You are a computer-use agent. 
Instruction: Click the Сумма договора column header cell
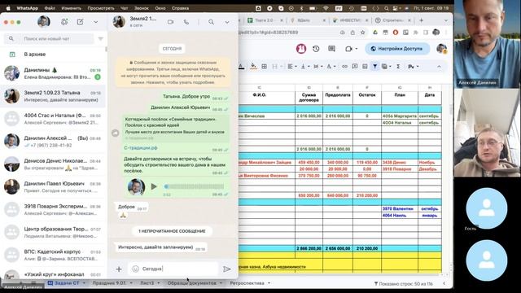coord(309,98)
